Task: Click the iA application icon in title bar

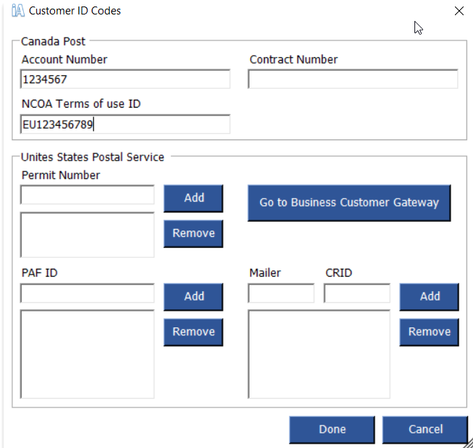Action: 18,11
